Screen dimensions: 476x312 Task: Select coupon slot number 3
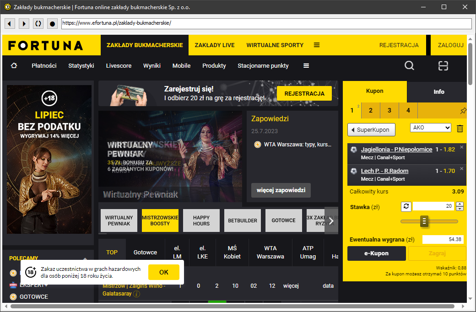[389, 110]
